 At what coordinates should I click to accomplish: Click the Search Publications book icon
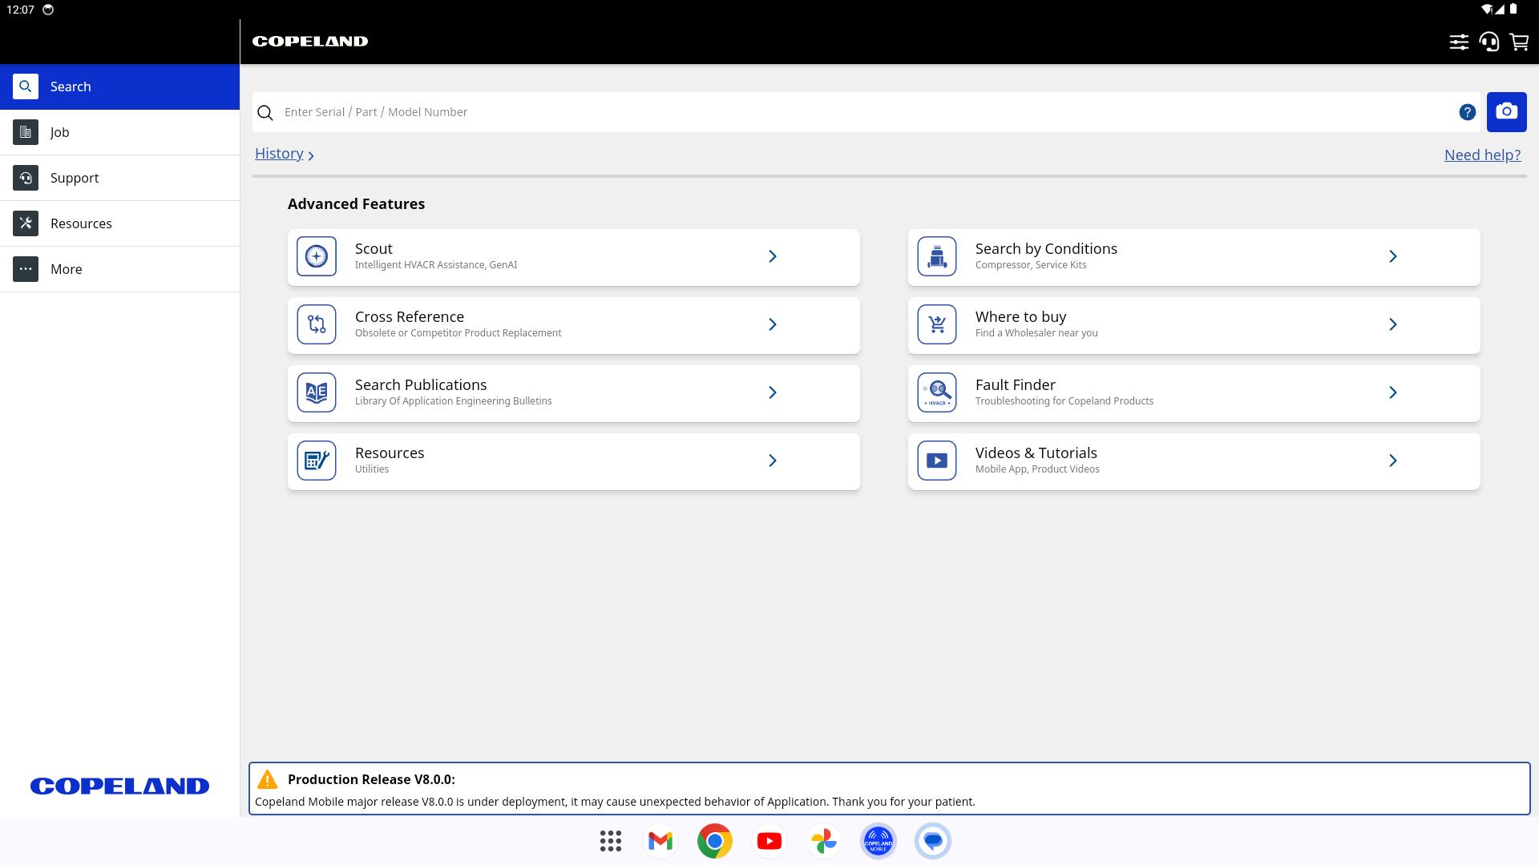coord(317,392)
